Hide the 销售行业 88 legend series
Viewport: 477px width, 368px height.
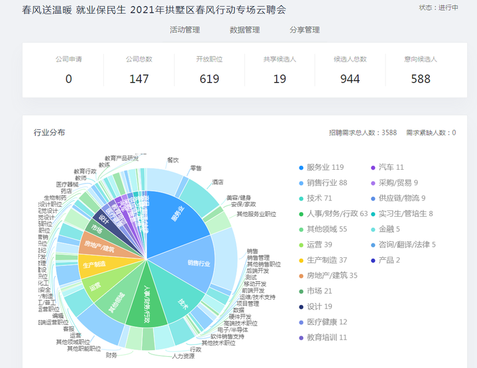pos(327,182)
